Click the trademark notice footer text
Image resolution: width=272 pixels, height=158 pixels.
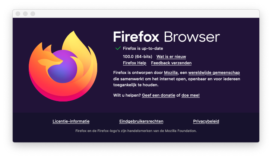coord(136,131)
